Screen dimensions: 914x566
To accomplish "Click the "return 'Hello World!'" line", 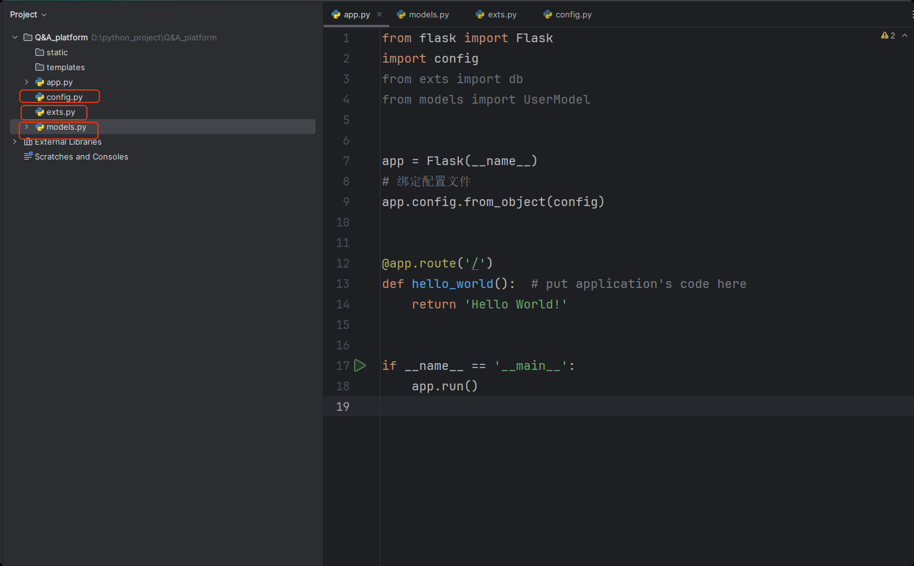I will (x=489, y=304).
